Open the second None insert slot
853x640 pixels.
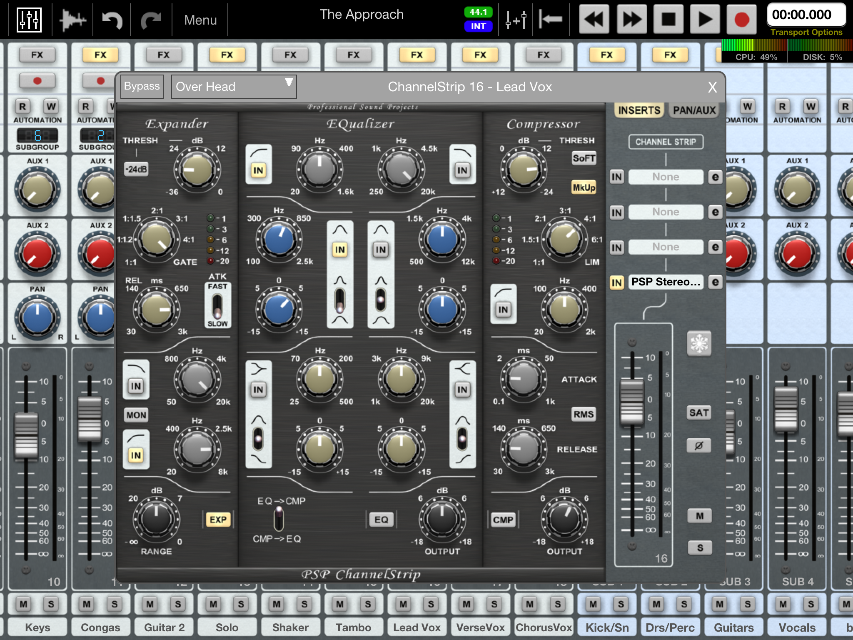click(666, 212)
